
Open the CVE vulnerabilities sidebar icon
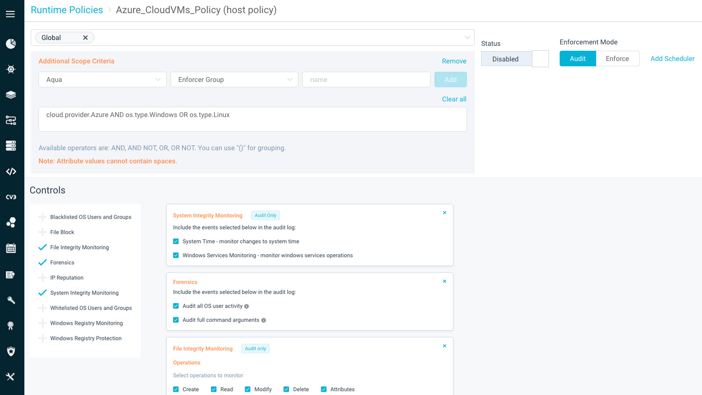11,197
